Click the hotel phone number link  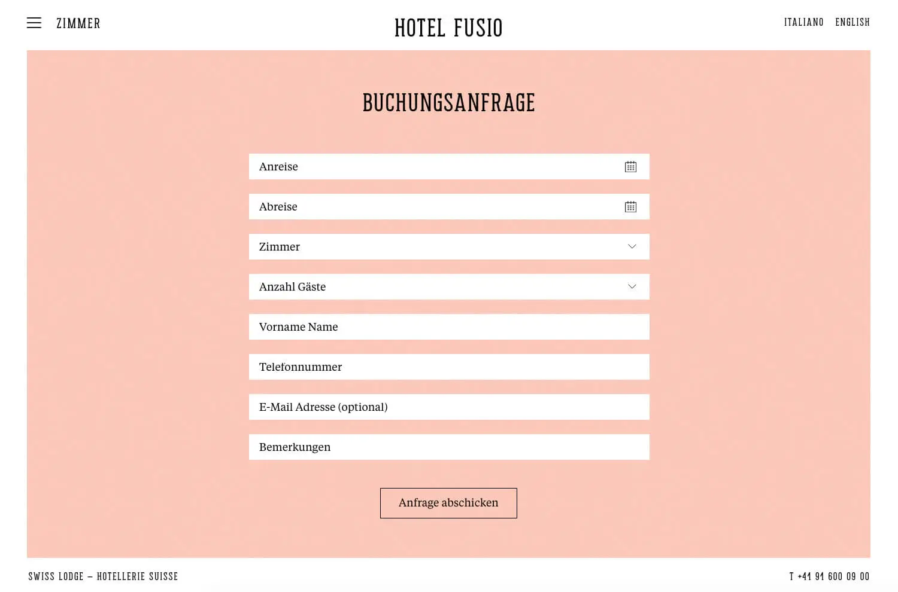(x=829, y=576)
